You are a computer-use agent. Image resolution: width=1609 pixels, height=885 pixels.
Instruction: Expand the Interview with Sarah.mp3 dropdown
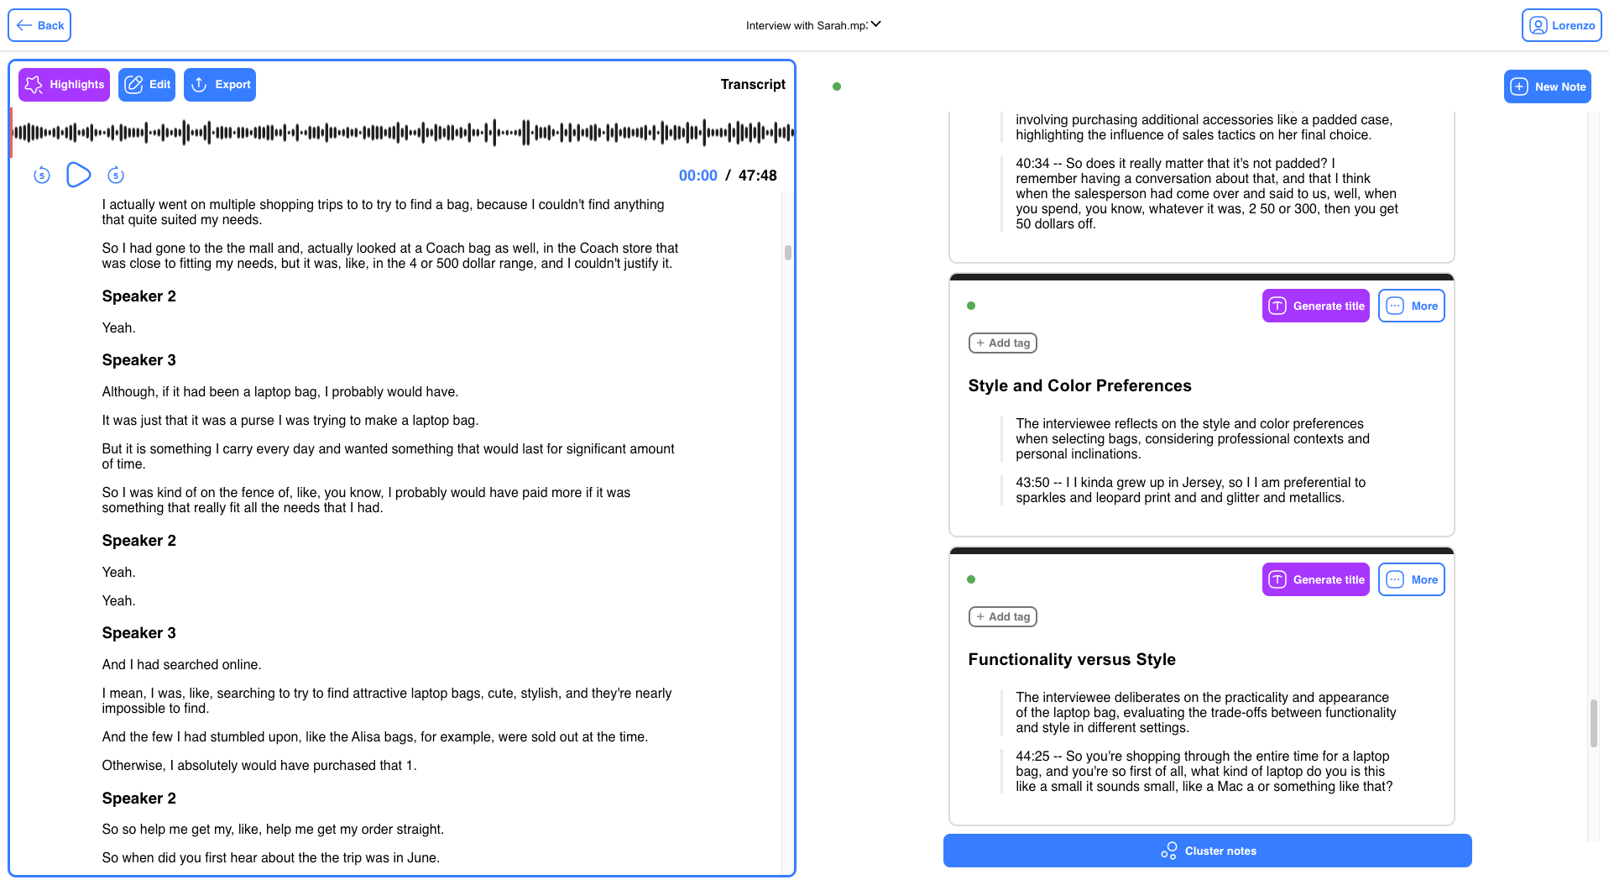pos(875,24)
